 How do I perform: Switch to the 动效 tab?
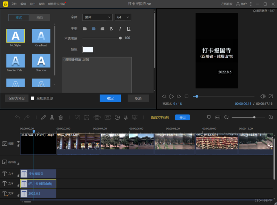pyautogui.click(x=40, y=18)
